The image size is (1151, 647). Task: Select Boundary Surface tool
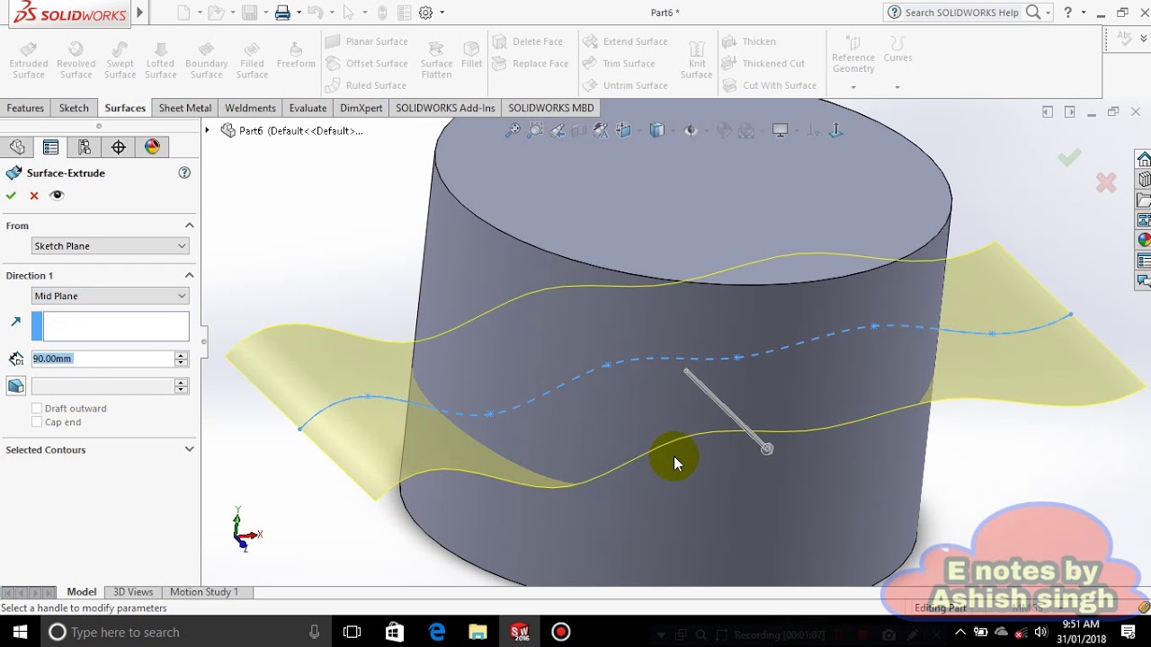[x=206, y=60]
